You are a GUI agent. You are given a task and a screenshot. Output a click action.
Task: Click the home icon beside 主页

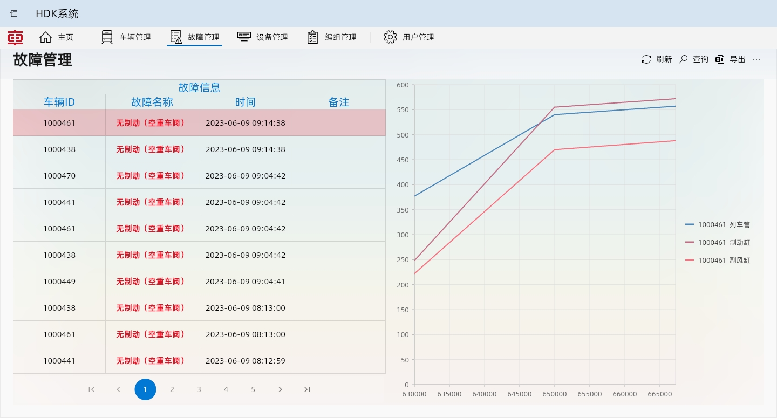(46, 37)
